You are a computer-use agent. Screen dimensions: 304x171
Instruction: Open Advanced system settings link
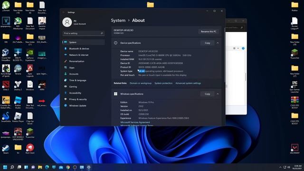pyautogui.click(x=188, y=83)
